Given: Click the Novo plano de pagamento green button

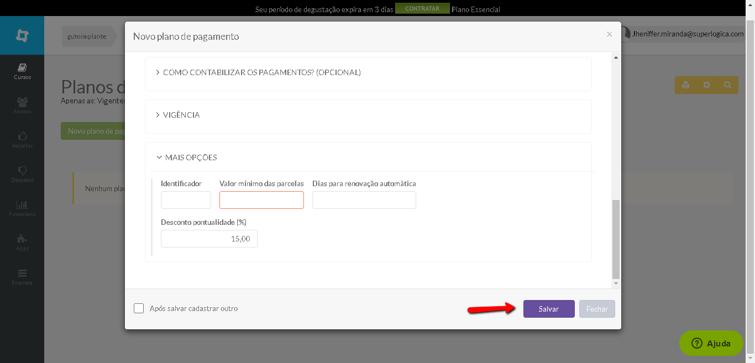Looking at the screenshot, I should [93, 131].
